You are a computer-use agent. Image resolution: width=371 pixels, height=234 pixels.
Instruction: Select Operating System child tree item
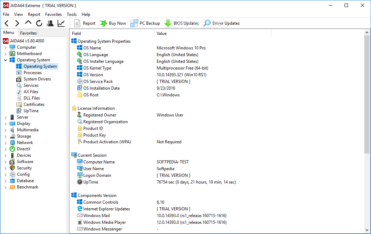click(37, 66)
